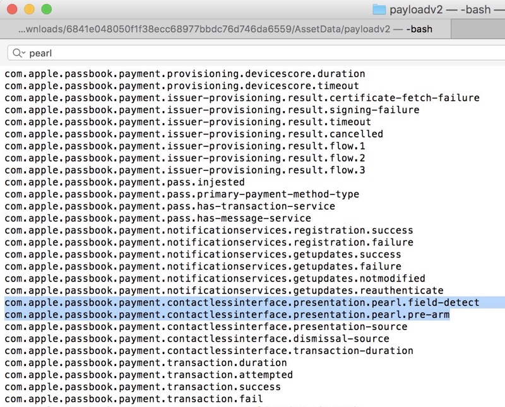Close the Terminal window with red button
This screenshot has width=505, height=407.
[12, 9]
